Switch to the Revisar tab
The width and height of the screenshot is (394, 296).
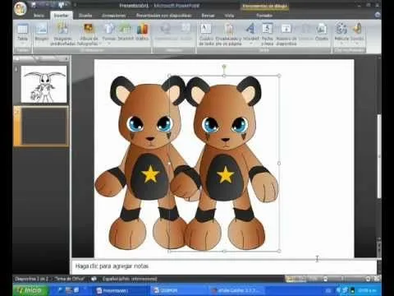[x=208, y=16]
